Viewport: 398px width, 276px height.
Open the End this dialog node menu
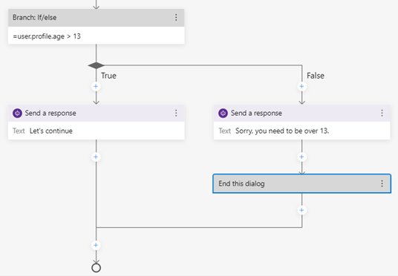[x=382, y=184]
